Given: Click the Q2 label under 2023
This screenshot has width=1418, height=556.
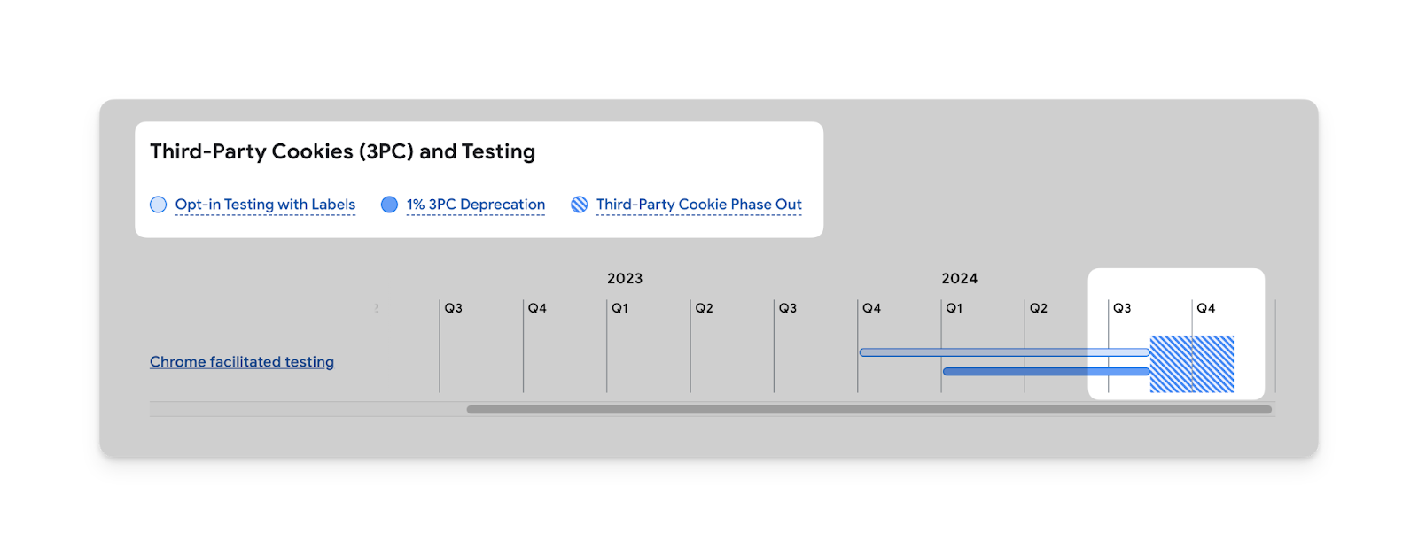Looking at the screenshot, I should coord(705,308).
